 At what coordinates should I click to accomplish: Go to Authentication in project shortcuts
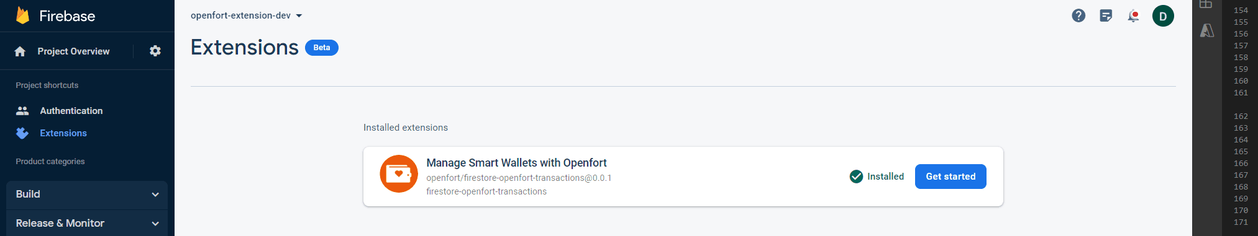coord(71,111)
